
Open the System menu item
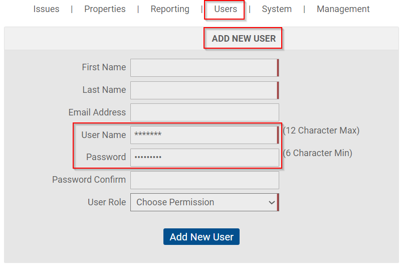coord(277,9)
